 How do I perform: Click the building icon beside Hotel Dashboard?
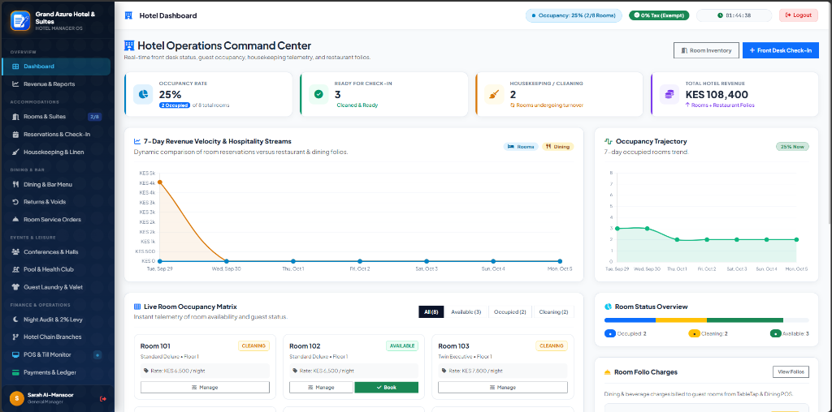(128, 15)
